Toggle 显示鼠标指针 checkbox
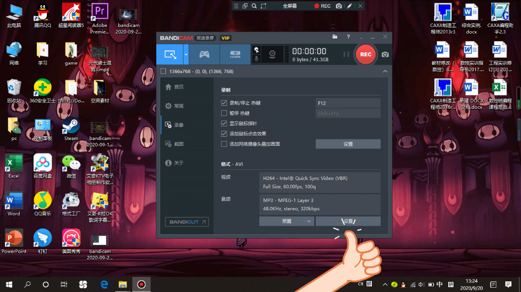The image size is (521, 292). click(224, 123)
